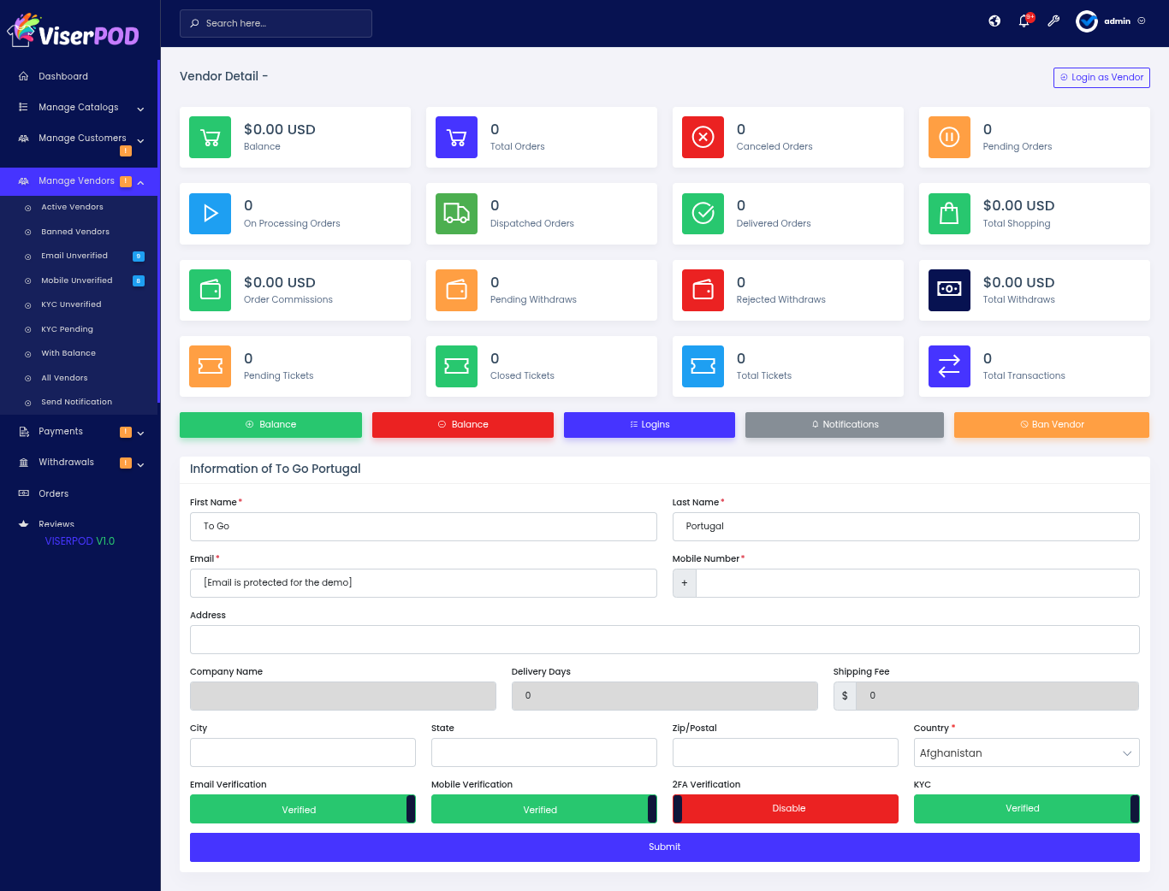Screen dimensions: 1169x891
Task: Open Active Vendors in sidebar
Action: (72, 207)
